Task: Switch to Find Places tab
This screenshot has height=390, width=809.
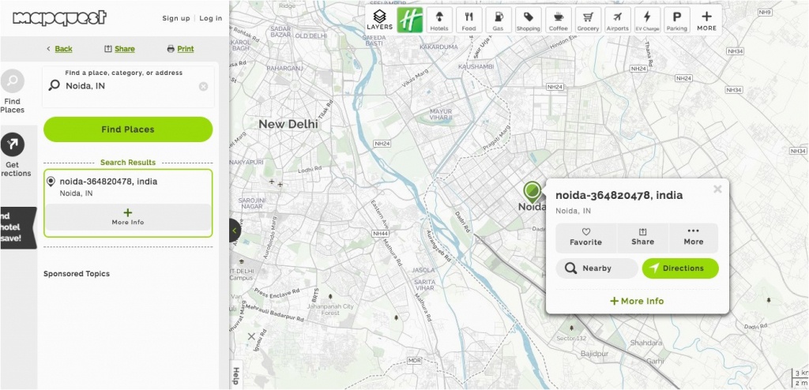Action: click(x=13, y=91)
